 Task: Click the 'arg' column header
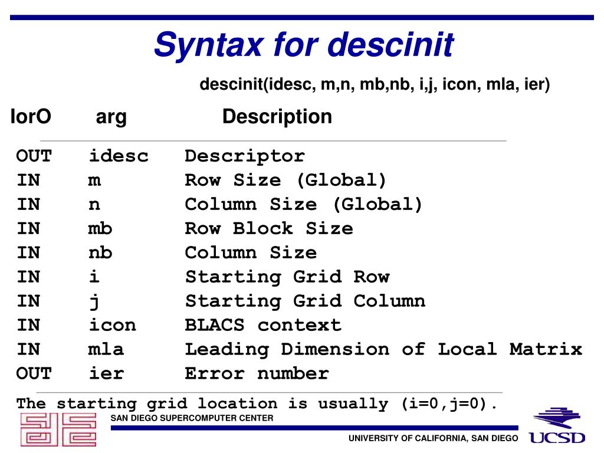[x=111, y=117]
